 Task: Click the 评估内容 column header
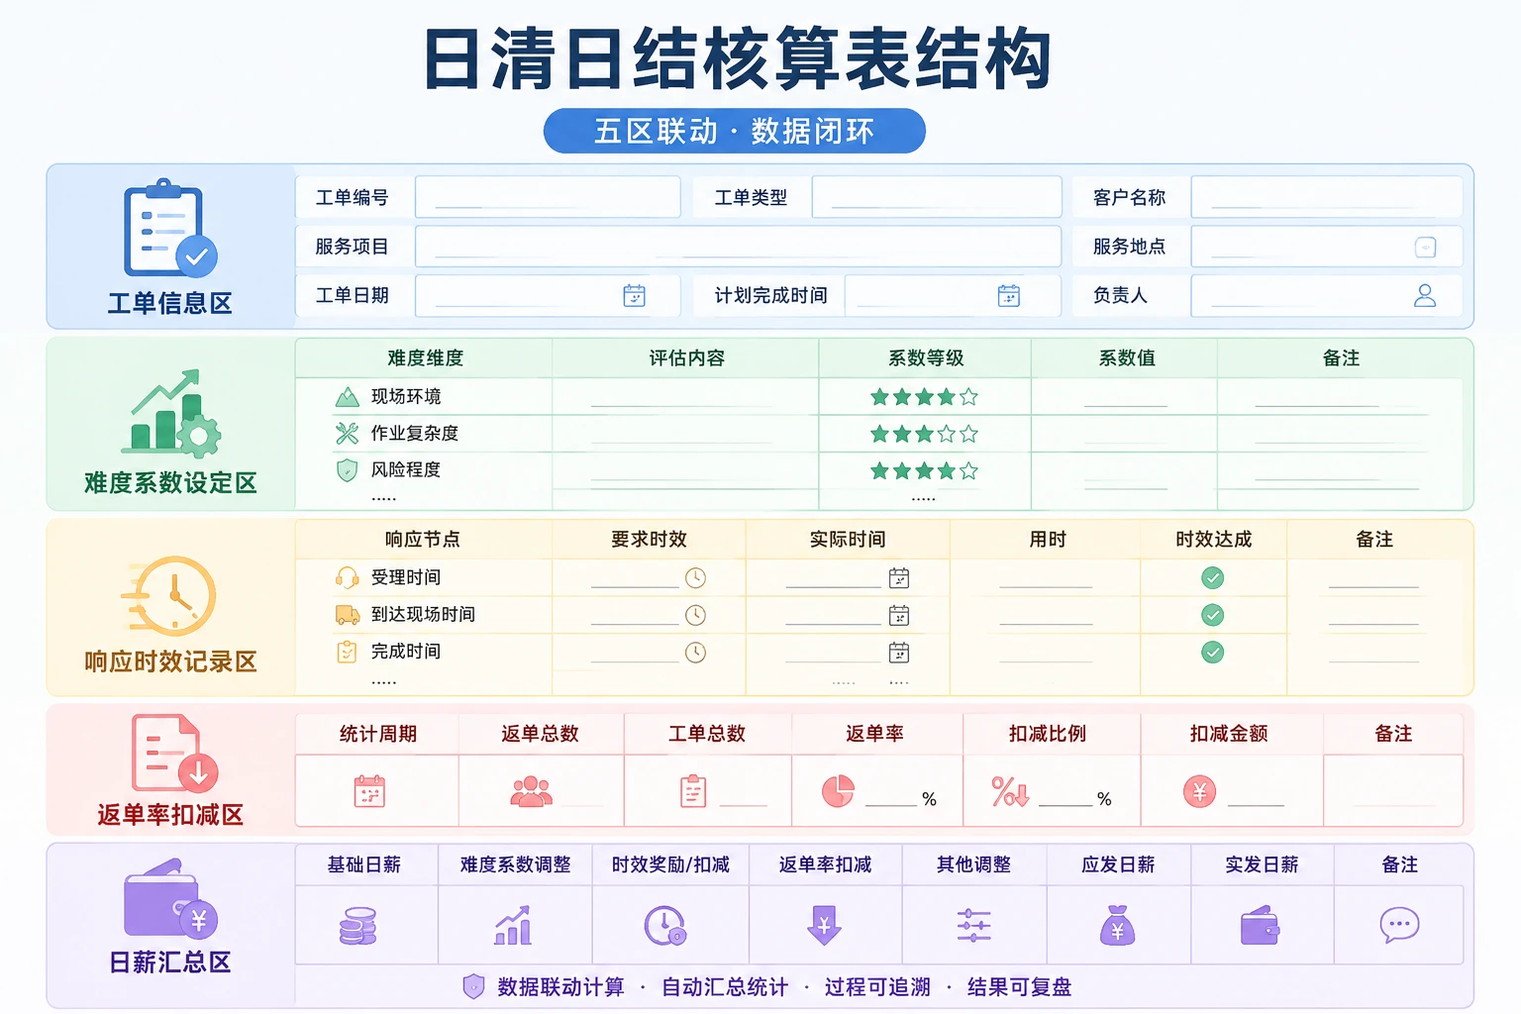click(687, 358)
